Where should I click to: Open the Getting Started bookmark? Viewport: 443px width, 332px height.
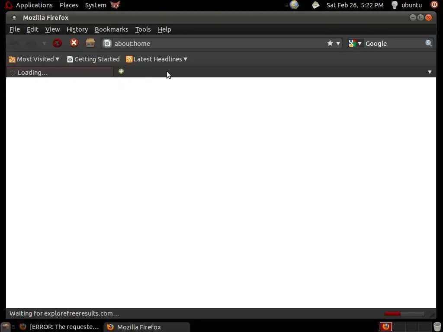click(93, 59)
